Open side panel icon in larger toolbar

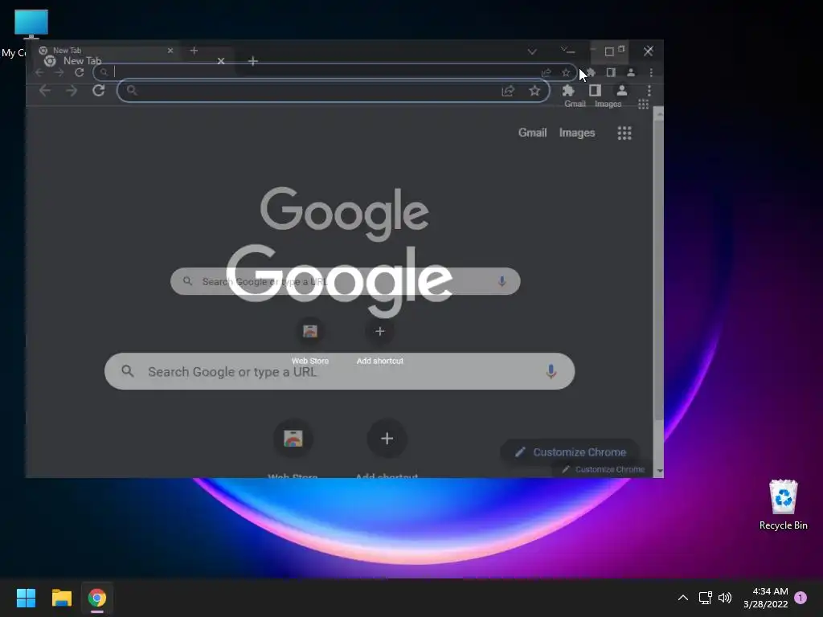(595, 90)
